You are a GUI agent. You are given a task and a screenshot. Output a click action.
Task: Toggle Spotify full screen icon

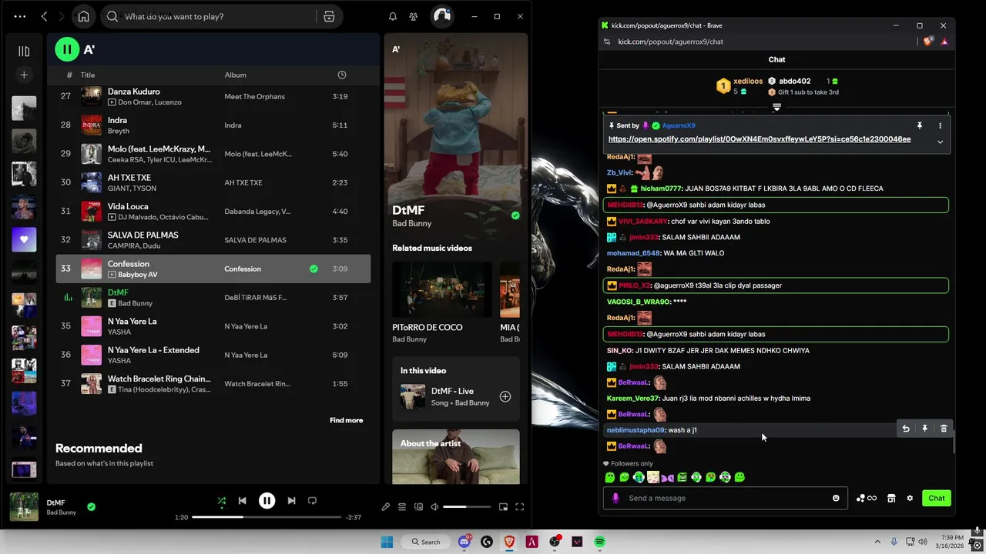[x=519, y=507]
